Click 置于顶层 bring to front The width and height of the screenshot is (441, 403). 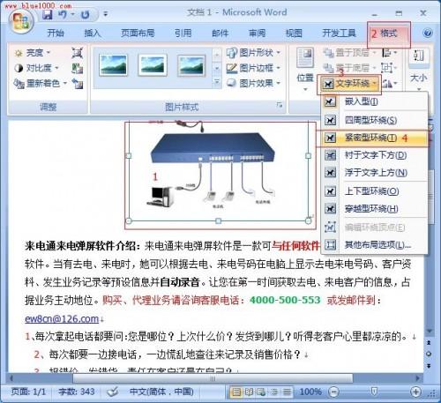pos(349,53)
